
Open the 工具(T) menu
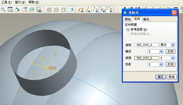point(6,2)
